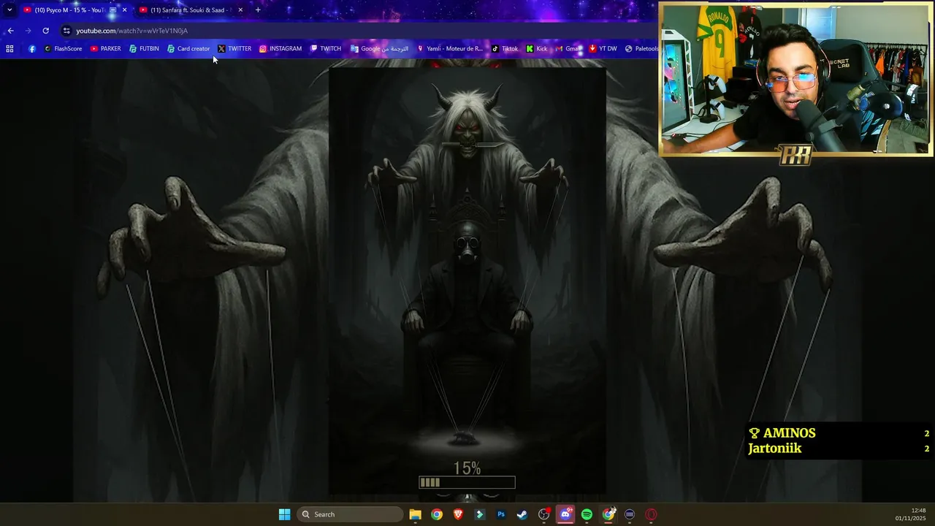Open Google Chrome from taskbar
The image size is (935, 526).
436,514
